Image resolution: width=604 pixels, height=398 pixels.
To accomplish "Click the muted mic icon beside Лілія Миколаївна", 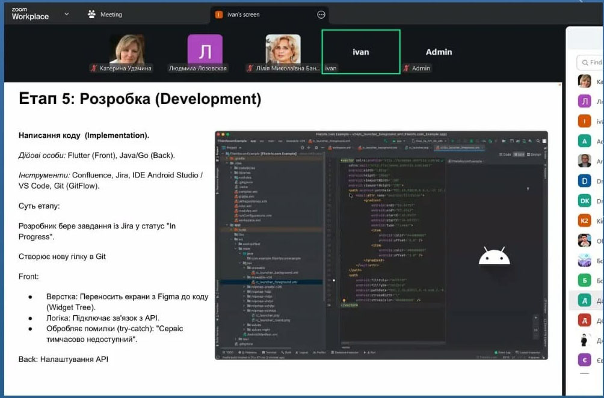I will coord(250,69).
